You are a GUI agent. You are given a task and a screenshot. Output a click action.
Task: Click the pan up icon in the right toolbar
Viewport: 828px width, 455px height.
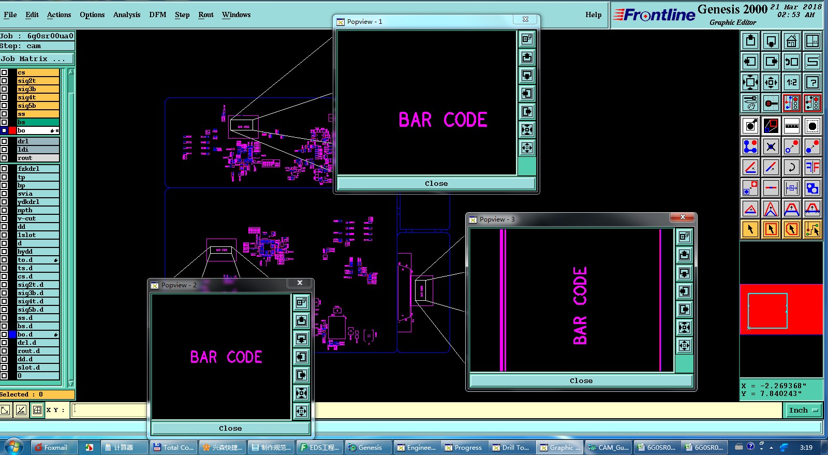click(x=750, y=41)
